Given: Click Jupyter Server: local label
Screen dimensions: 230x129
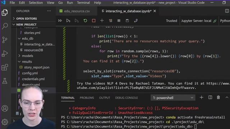Looking at the screenshot, I should pos(196,21).
